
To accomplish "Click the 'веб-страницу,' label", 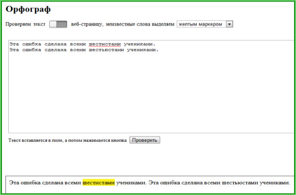I will point(87,24).
